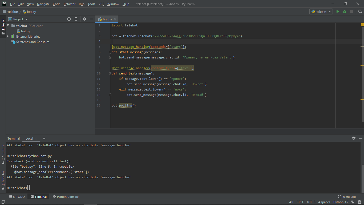Click the bot.polling() call in editor
Viewport: 364px width, 205px height.
click(x=124, y=105)
